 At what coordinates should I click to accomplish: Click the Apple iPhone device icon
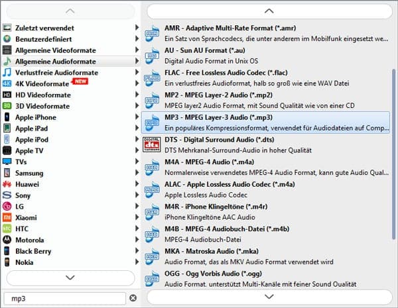pos(7,117)
